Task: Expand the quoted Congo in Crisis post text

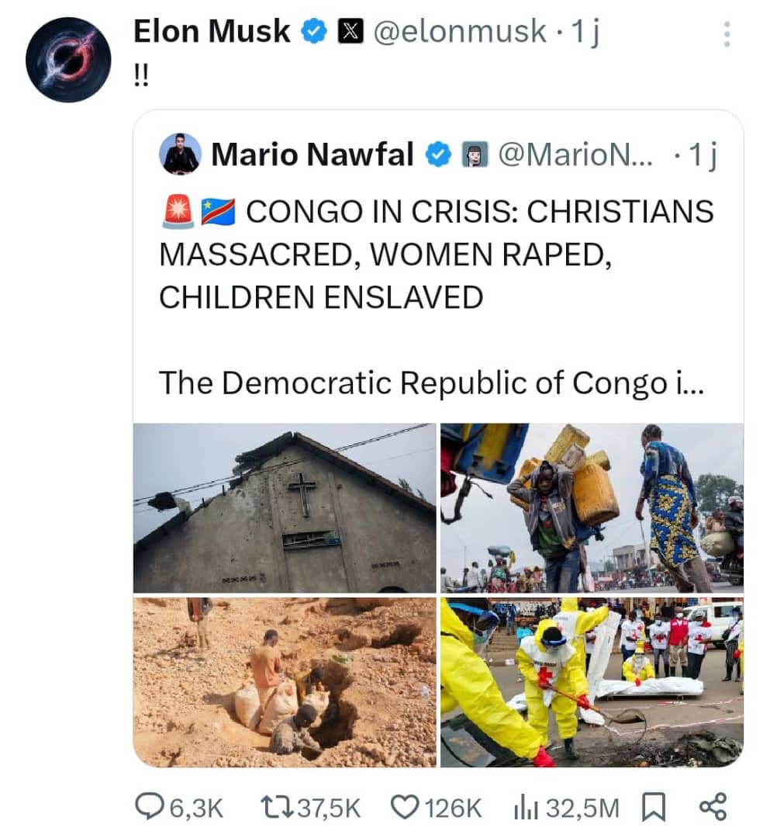Action: 431,383
